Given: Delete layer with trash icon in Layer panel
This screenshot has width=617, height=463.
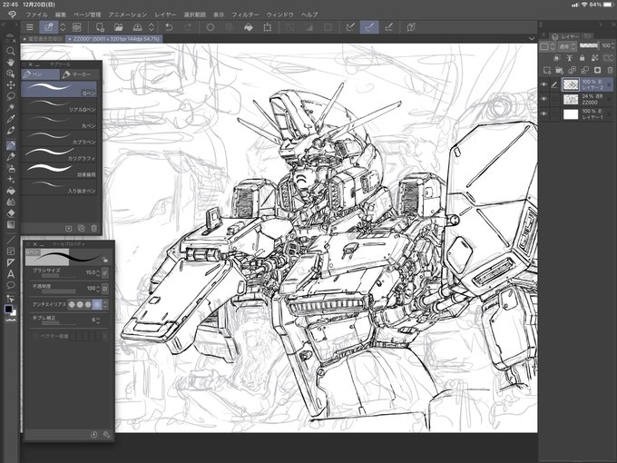Looking at the screenshot, I should [x=610, y=70].
